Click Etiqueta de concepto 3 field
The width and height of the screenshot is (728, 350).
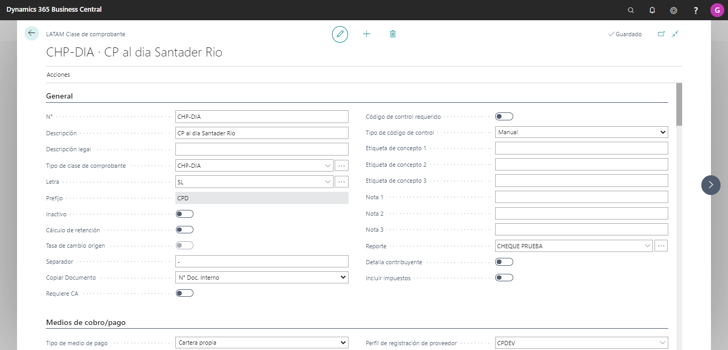tap(581, 181)
